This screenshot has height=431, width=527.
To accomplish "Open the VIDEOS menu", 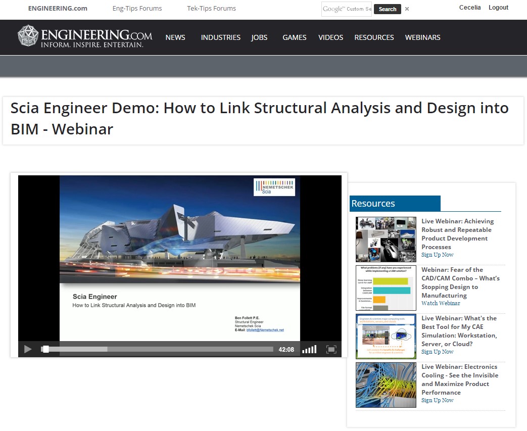I will coord(331,37).
